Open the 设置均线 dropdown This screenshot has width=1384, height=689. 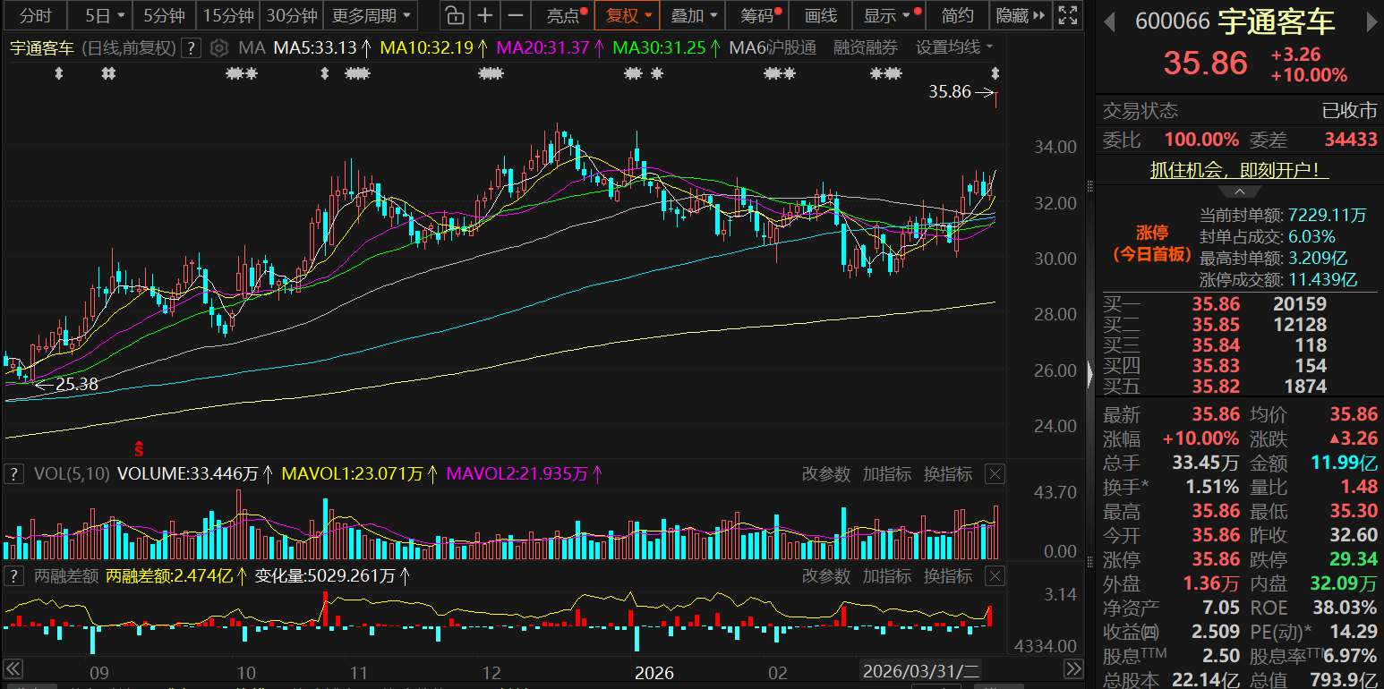click(953, 47)
